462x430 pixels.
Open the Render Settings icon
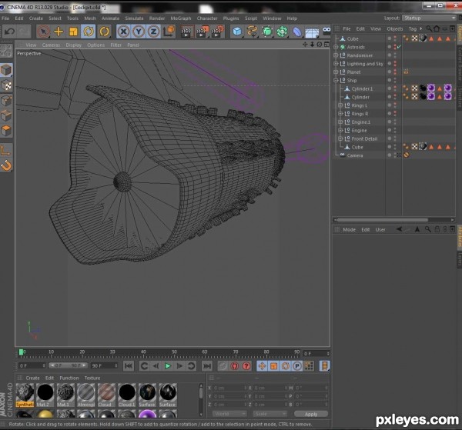pyautogui.click(x=218, y=32)
